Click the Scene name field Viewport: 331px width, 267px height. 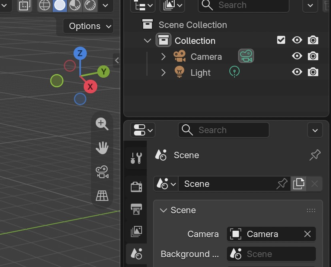click(x=228, y=184)
